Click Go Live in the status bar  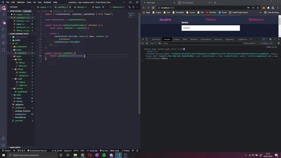pos(104,151)
